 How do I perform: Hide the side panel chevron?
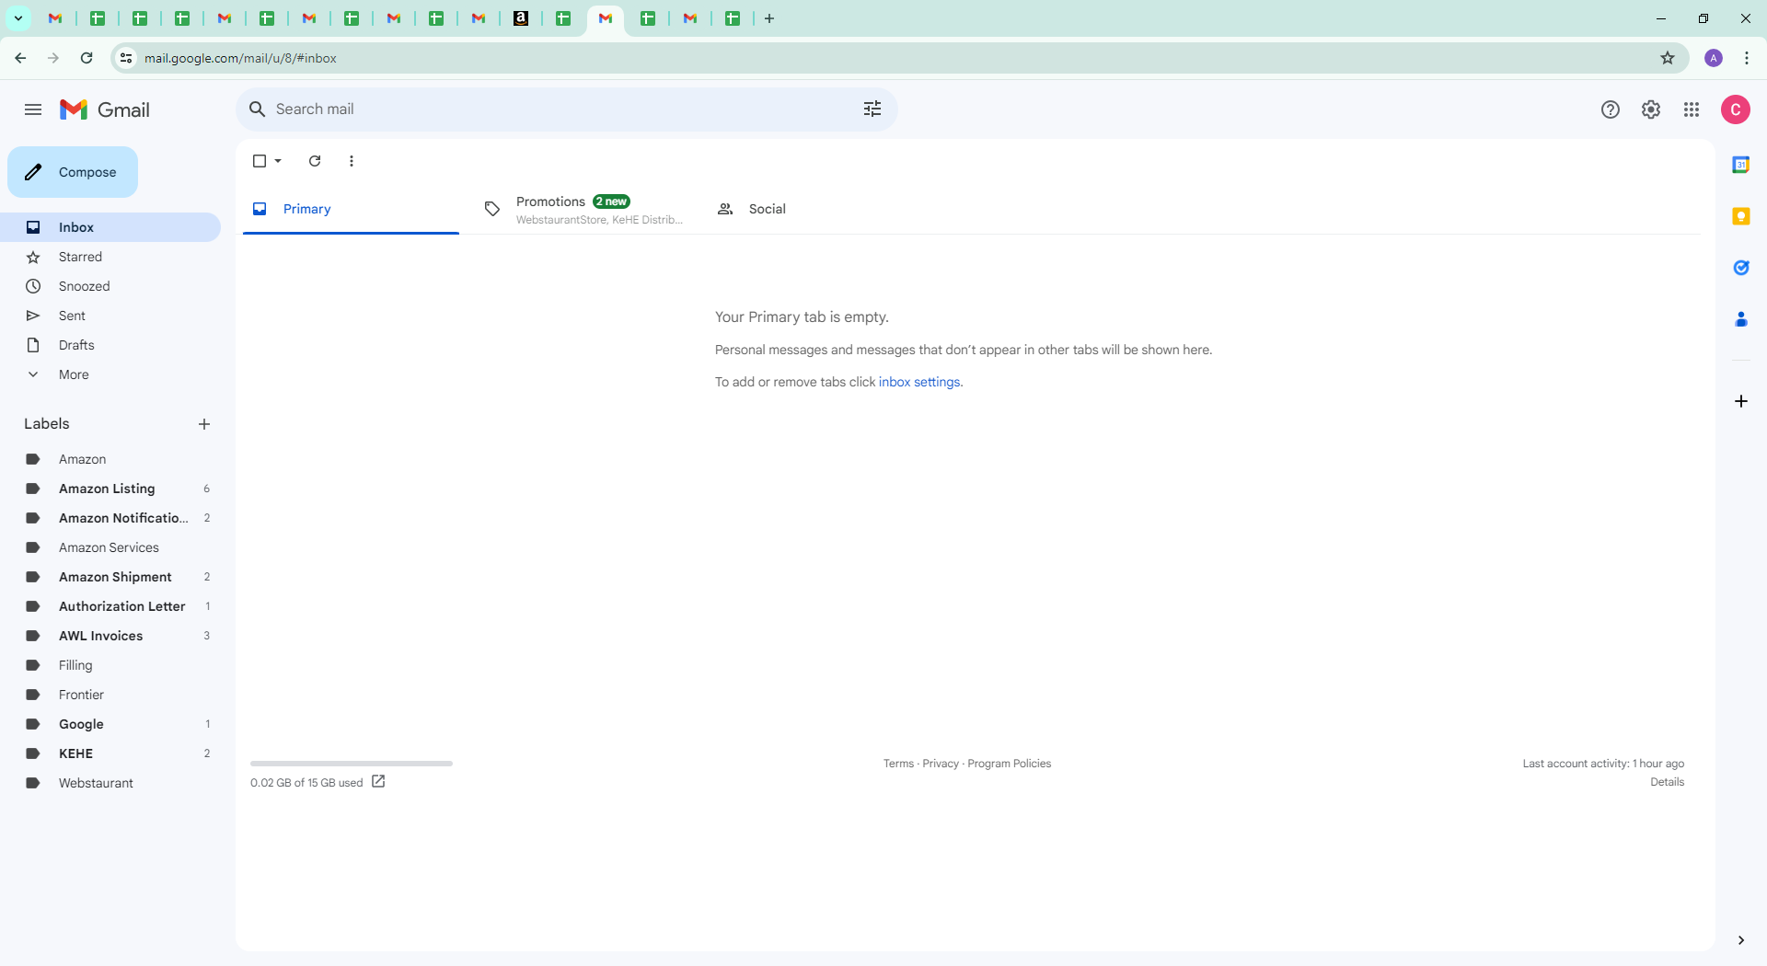[1741, 940]
